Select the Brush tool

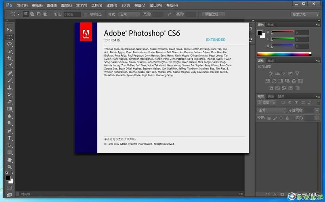pos(9,80)
